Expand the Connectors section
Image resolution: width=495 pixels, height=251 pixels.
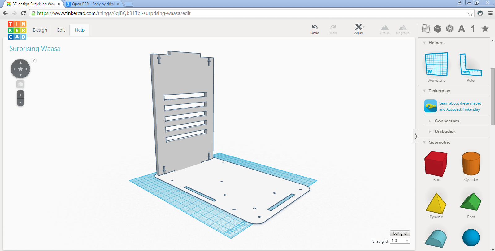pos(446,121)
